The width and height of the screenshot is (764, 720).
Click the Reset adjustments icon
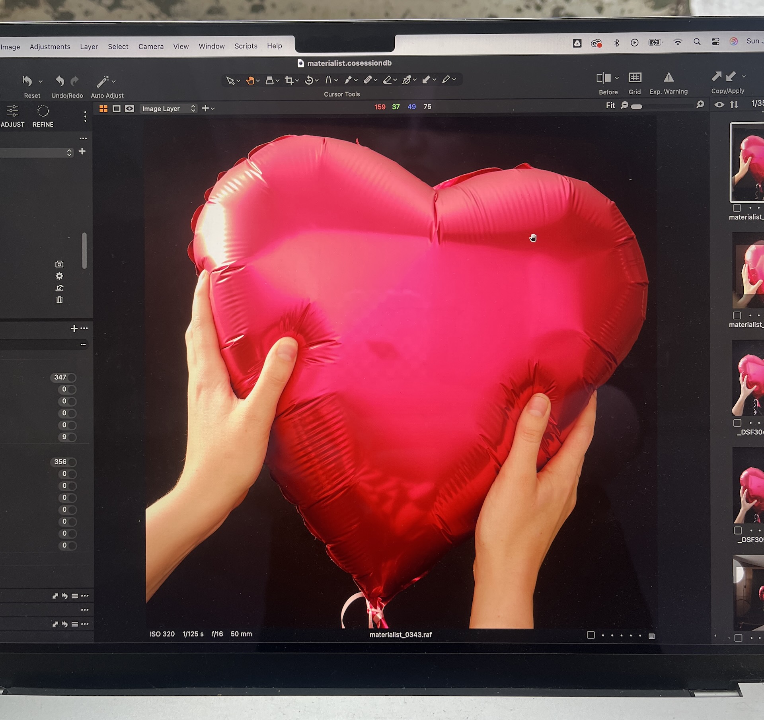(x=27, y=82)
